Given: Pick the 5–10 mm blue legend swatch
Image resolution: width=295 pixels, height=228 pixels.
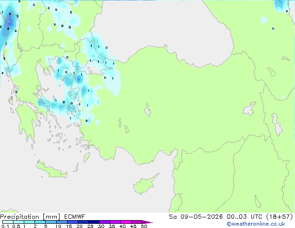Looking at the screenshot, I should pos(51,222).
